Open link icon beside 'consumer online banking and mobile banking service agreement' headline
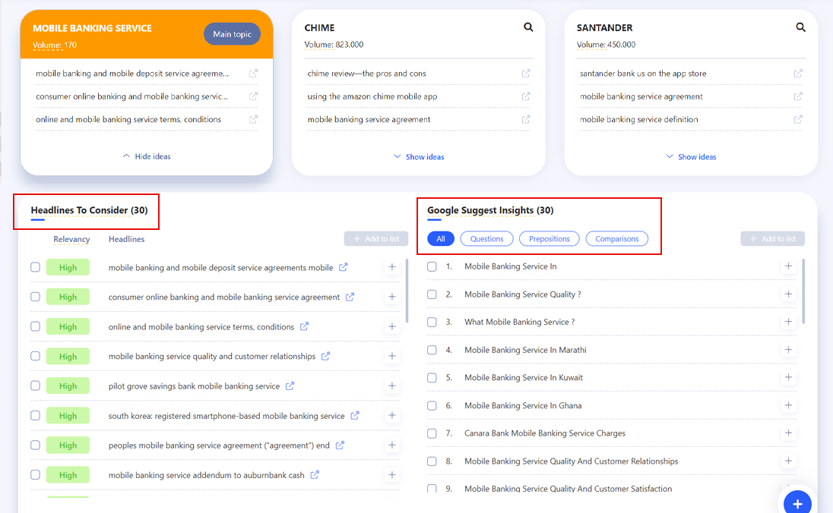 coord(350,297)
